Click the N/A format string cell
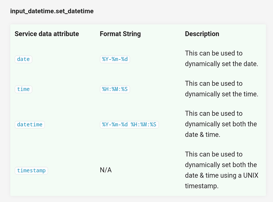This screenshot has height=202, width=273. click(106, 170)
